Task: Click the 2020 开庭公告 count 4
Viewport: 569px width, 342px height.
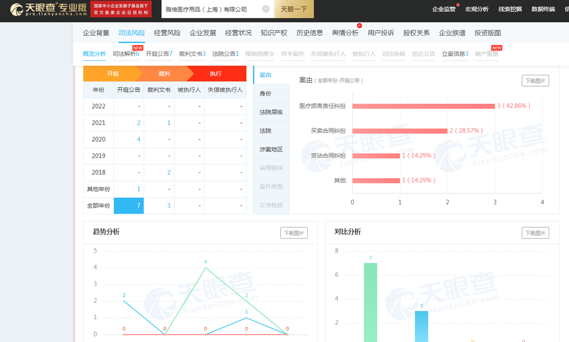Action: coord(138,139)
